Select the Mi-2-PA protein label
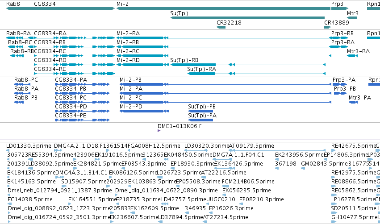The width and height of the screenshot is (380, 224). point(131,89)
